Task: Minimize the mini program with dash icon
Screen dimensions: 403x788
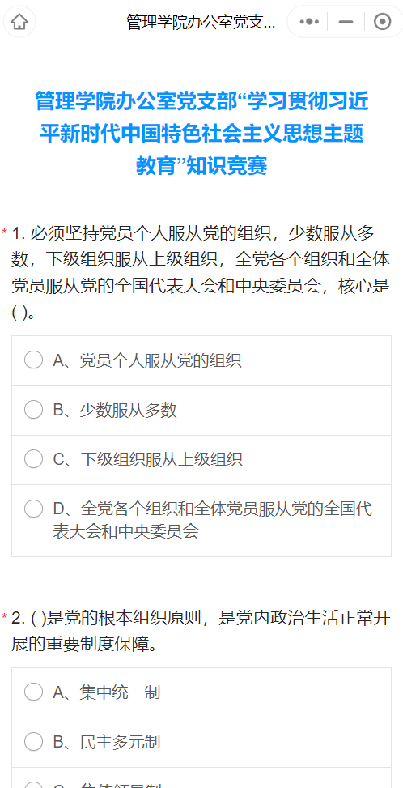Action: [x=346, y=22]
